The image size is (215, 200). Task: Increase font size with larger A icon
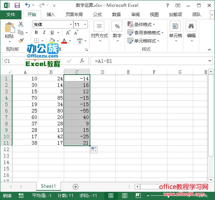tap(68, 32)
